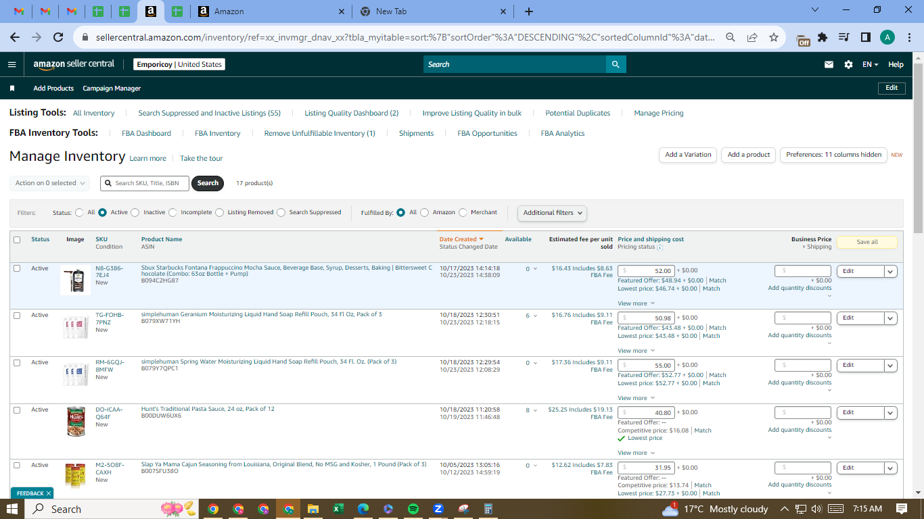Viewport: 924px width, 519px height.
Task: Open Excel from the taskbar
Action: [x=338, y=509]
